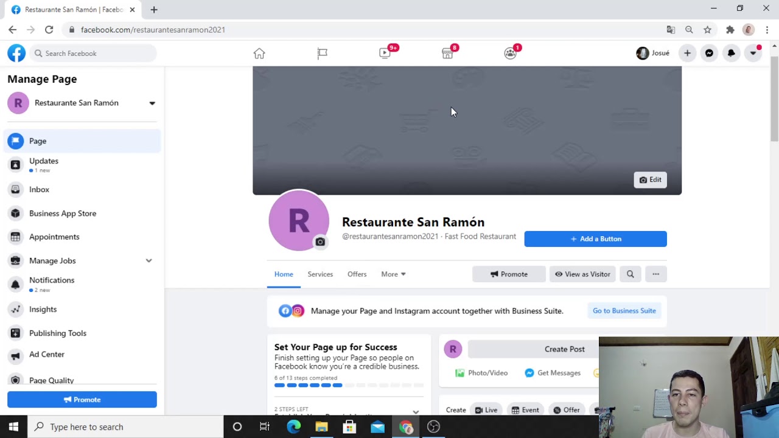
Task: Click the Add a Button button
Action: (595, 239)
